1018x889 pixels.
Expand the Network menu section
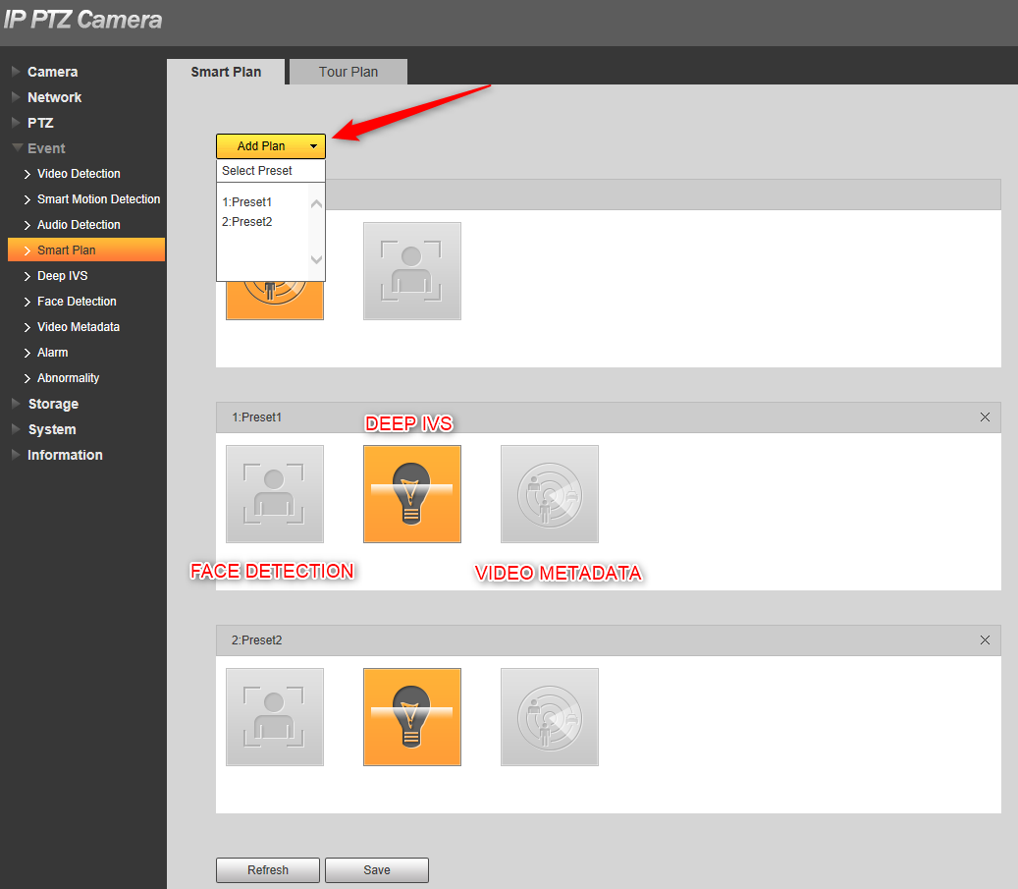click(x=54, y=97)
